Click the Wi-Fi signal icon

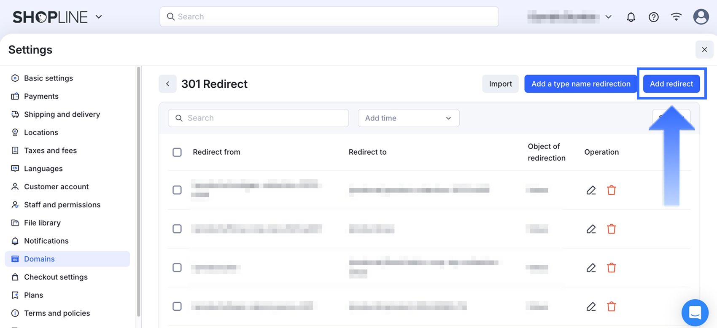pos(676,17)
